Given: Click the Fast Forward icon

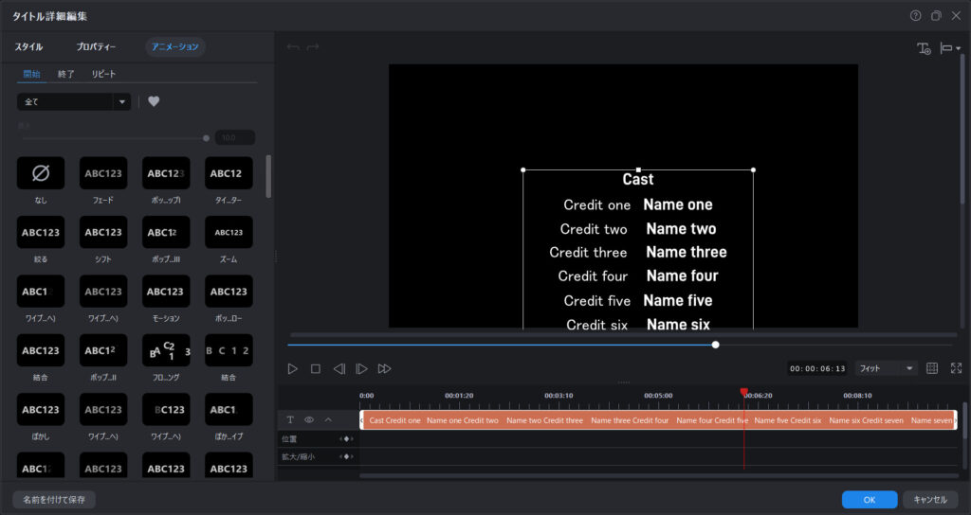Looking at the screenshot, I should coord(384,368).
